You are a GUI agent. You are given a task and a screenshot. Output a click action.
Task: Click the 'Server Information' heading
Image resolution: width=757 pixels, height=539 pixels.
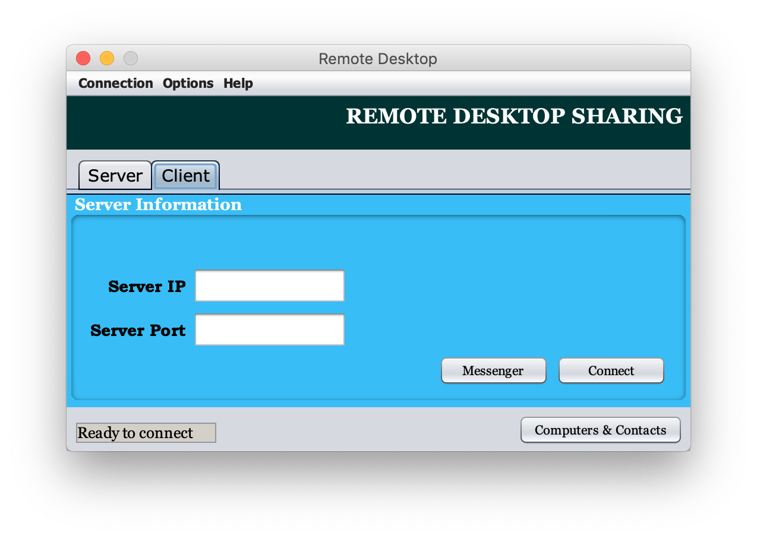click(x=158, y=204)
